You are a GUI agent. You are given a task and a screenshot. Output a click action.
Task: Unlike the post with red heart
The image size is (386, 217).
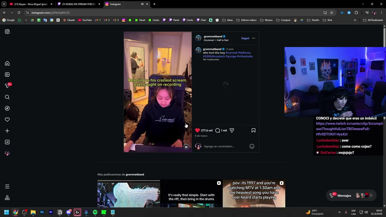[x=197, y=131]
